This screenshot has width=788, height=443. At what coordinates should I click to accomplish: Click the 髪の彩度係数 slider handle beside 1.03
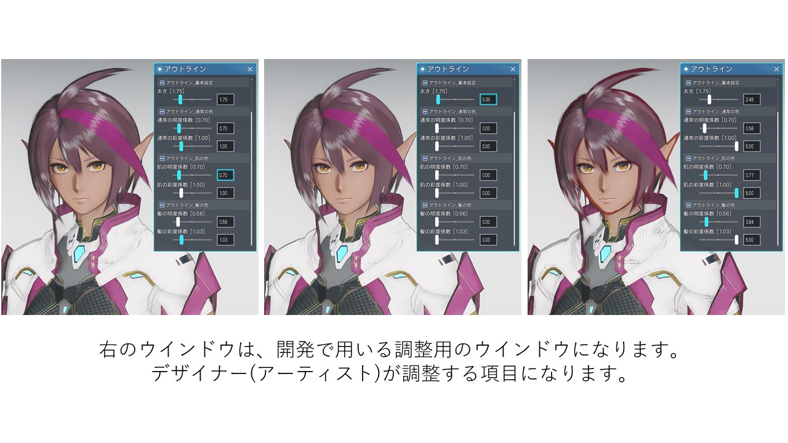tap(182, 239)
